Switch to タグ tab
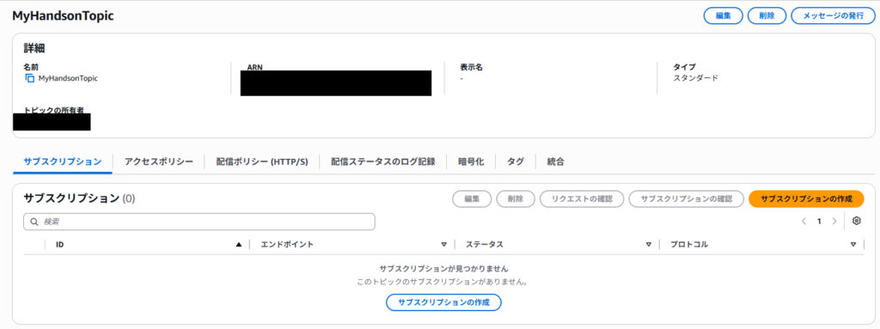 coord(516,161)
